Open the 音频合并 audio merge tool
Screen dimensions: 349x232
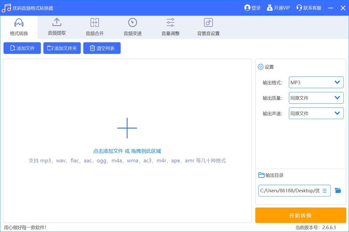94,27
